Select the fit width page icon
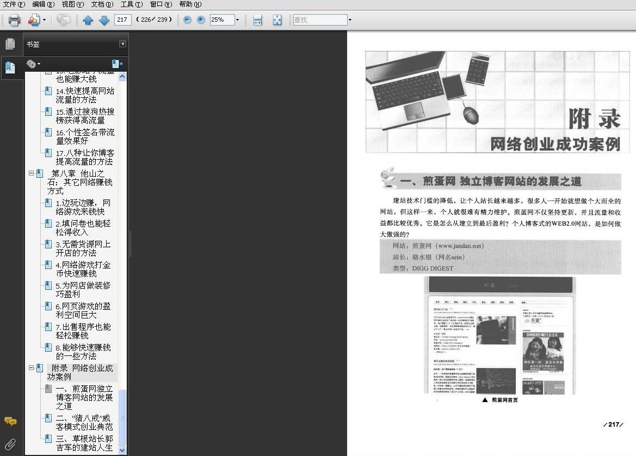This screenshot has height=456, width=636. (x=257, y=20)
